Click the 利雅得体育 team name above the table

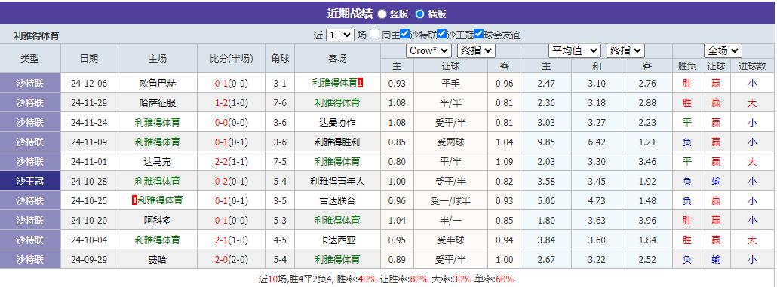pyautogui.click(x=37, y=36)
